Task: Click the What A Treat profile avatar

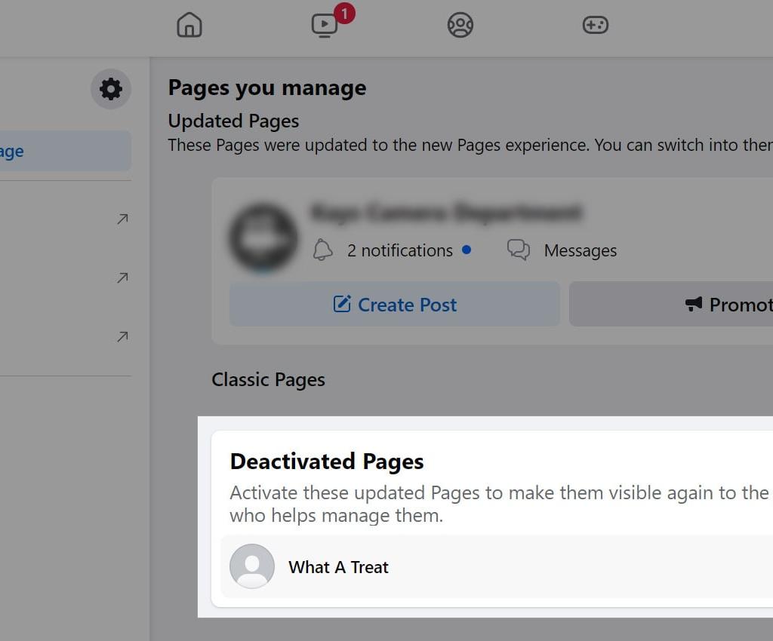Action: tap(252, 566)
